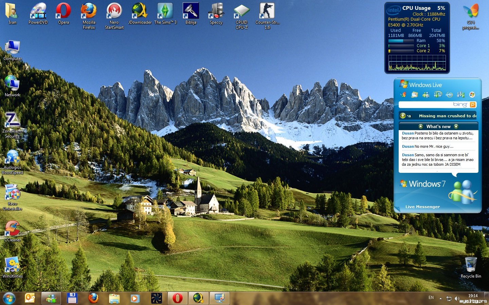Click the Windows Live logo title in gadget
The height and width of the screenshot is (305, 489).
(421, 85)
